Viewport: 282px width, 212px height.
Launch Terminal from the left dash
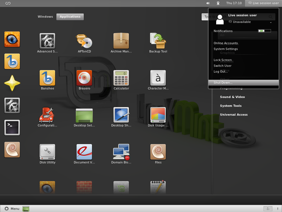click(x=12, y=128)
